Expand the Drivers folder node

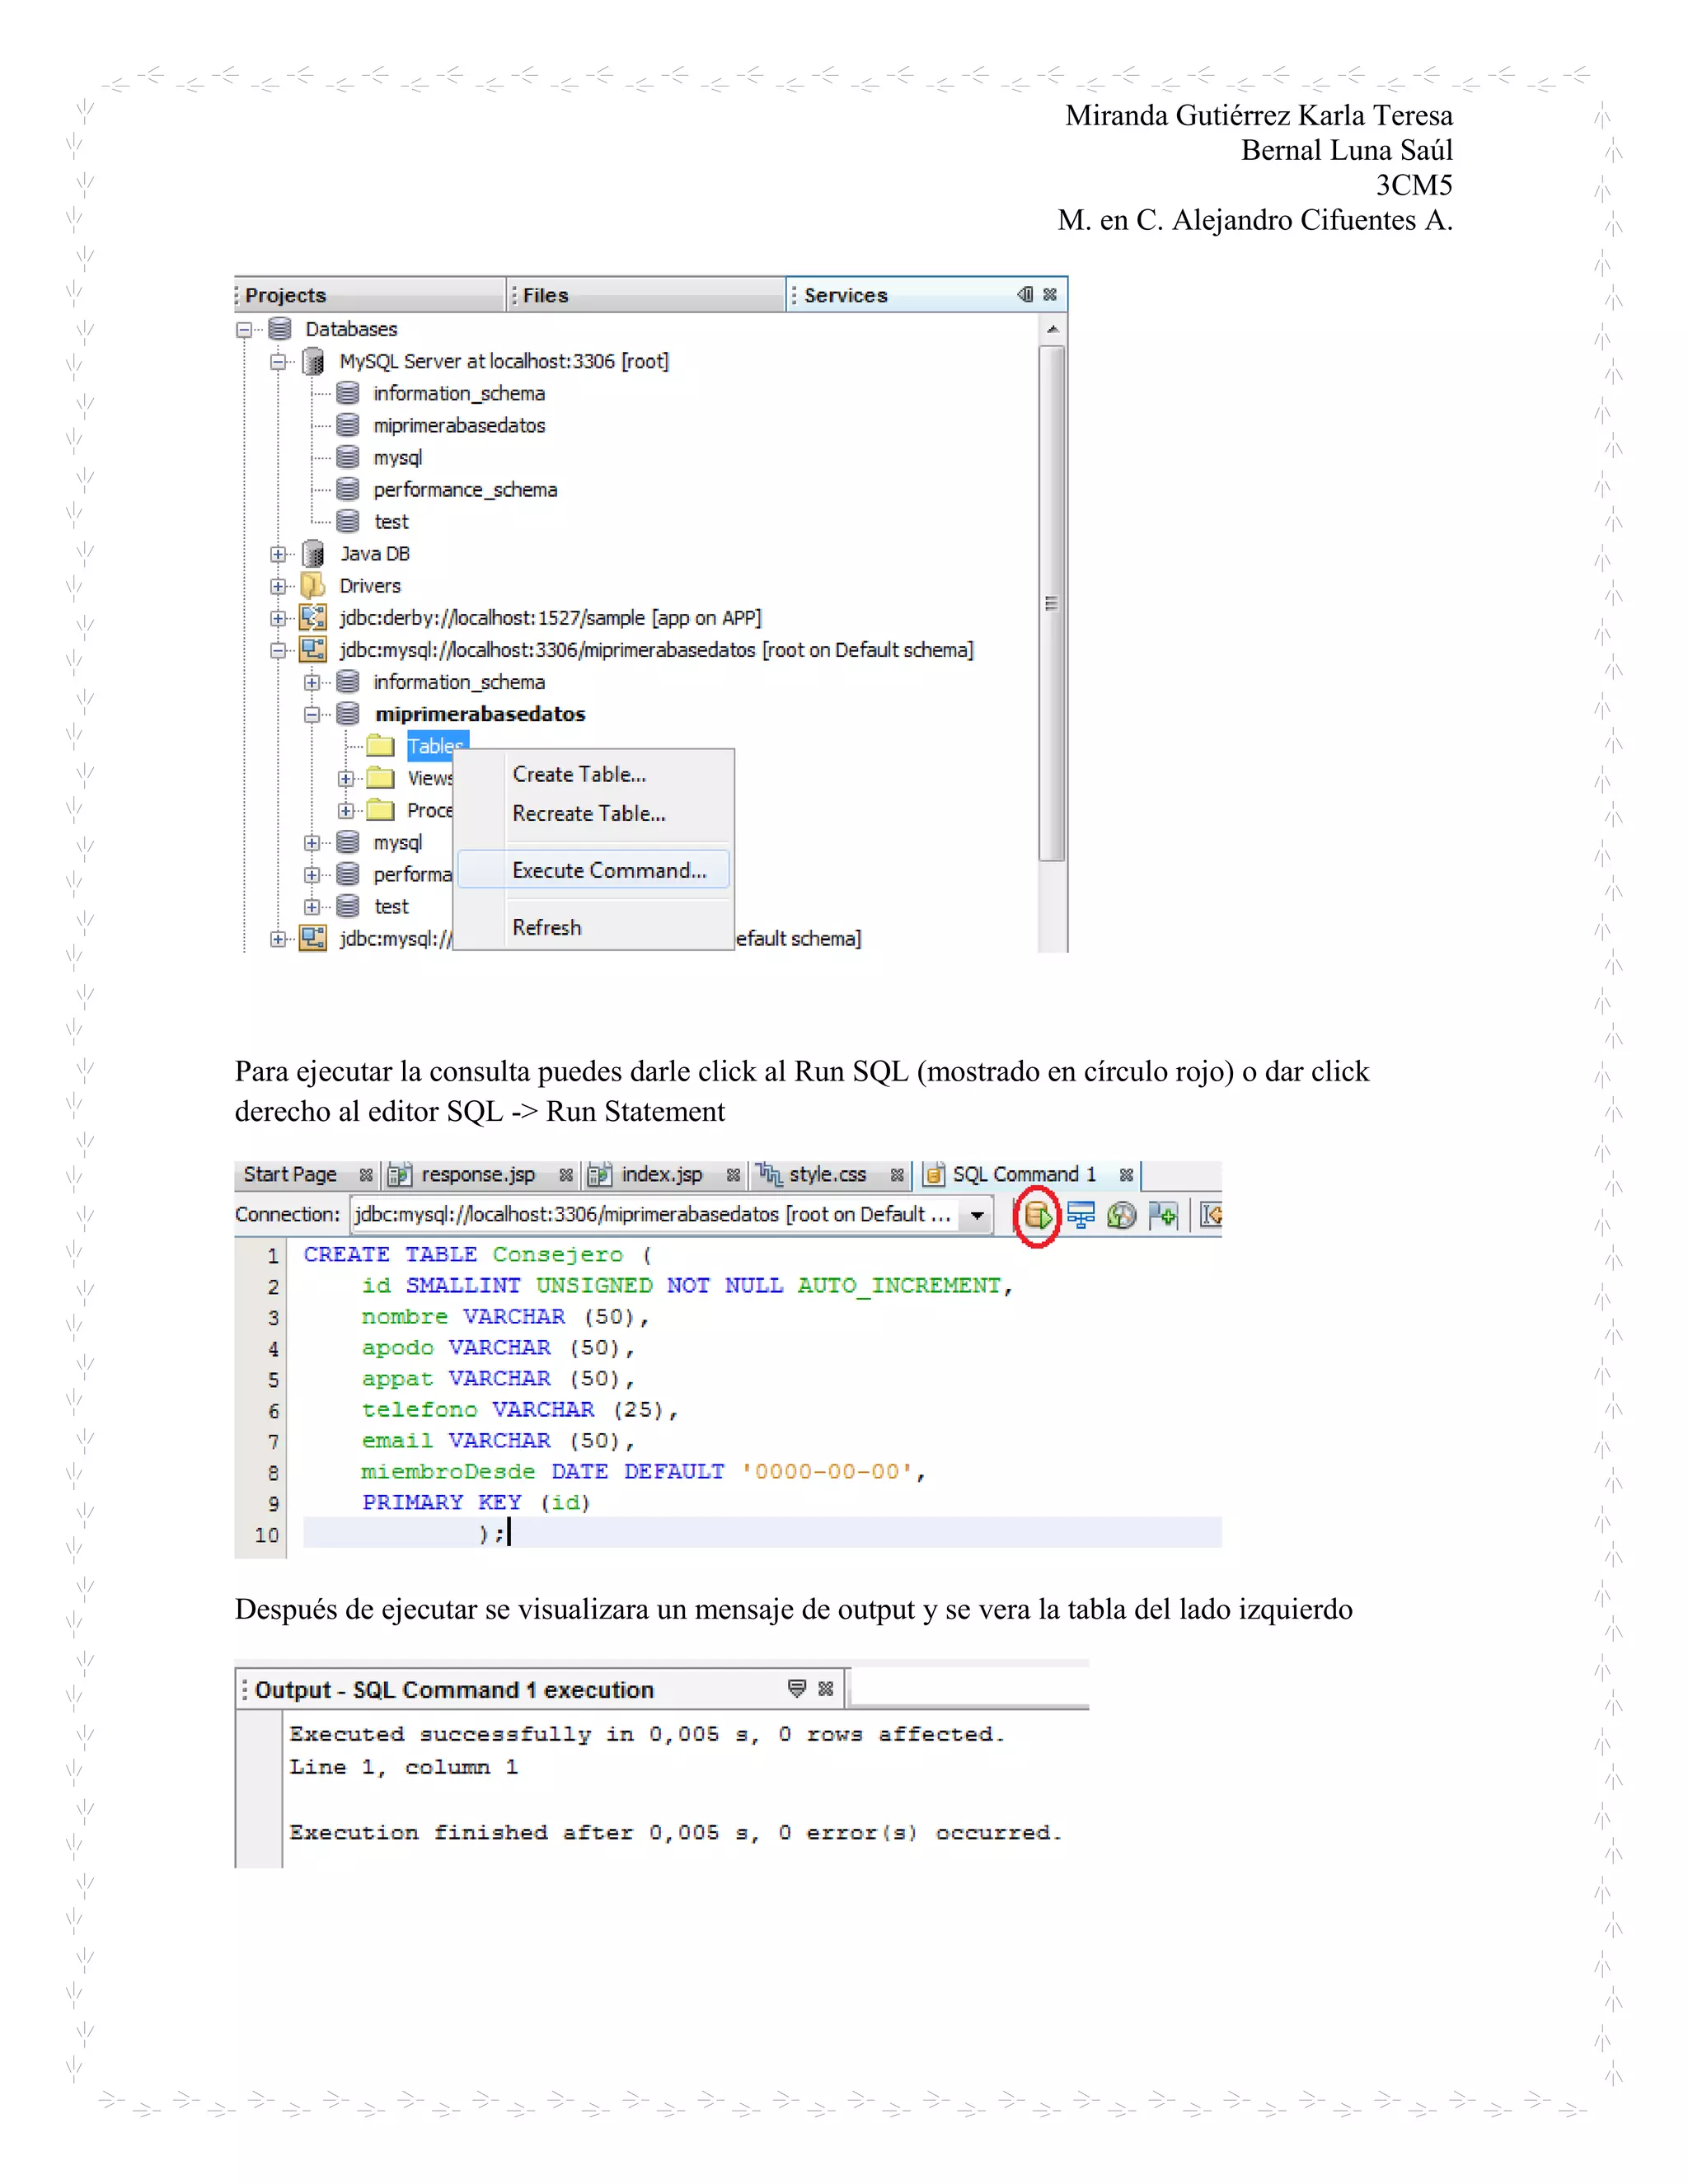tap(277, 586)
